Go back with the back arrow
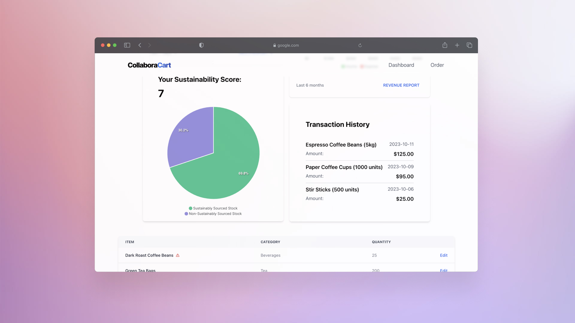Viewport: 575px width, 323px height. tap(140, 45)
